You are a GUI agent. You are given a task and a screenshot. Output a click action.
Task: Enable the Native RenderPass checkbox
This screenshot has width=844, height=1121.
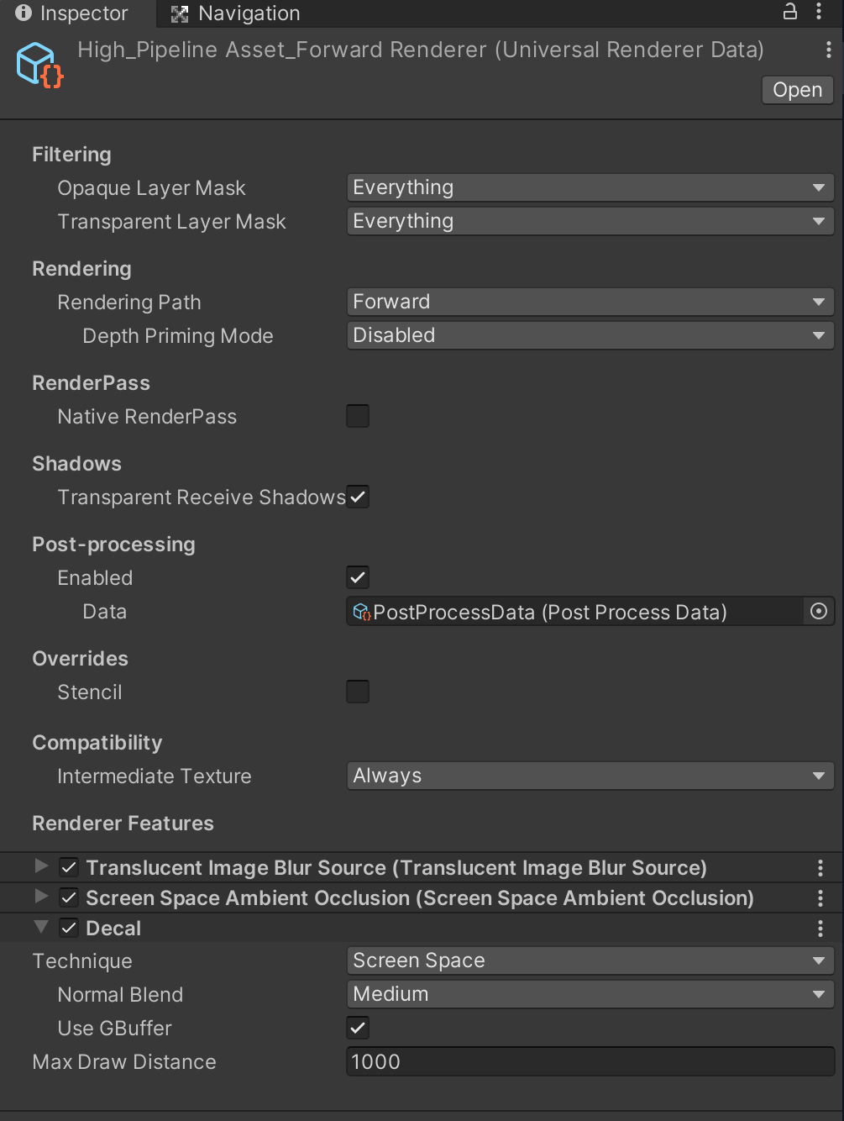coord(358,416)
